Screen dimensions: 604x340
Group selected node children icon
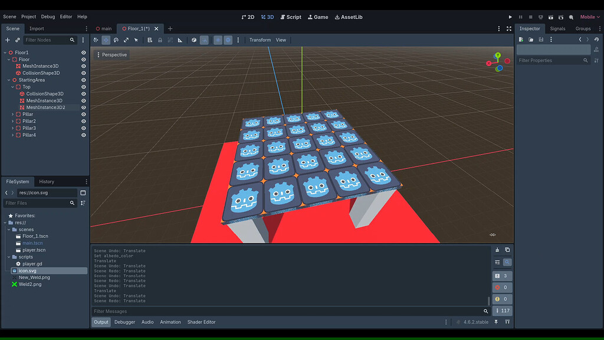[170, 40]
